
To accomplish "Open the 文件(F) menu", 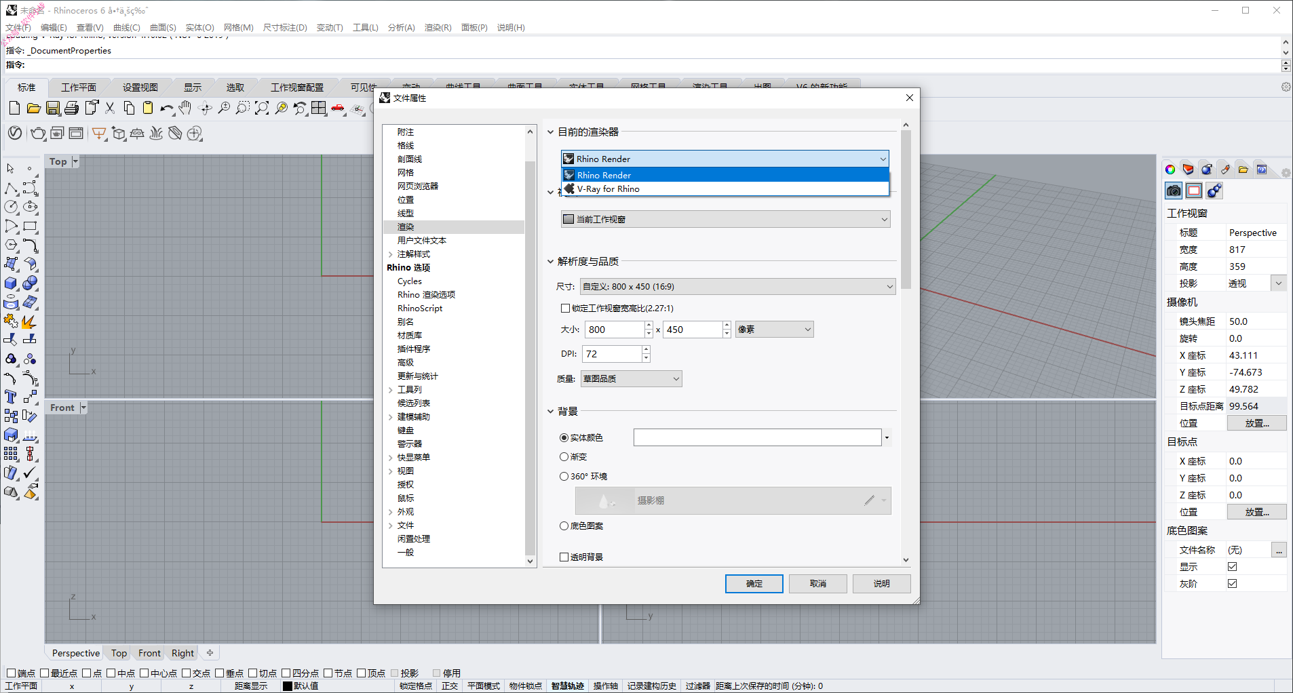I will pyautogui.click(x=18, y=28).
